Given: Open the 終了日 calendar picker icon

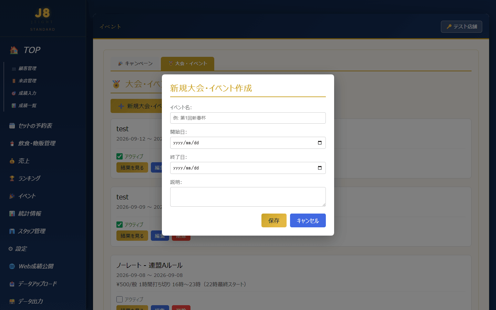Looking at the screenshot, I should (x=320, y=168).
